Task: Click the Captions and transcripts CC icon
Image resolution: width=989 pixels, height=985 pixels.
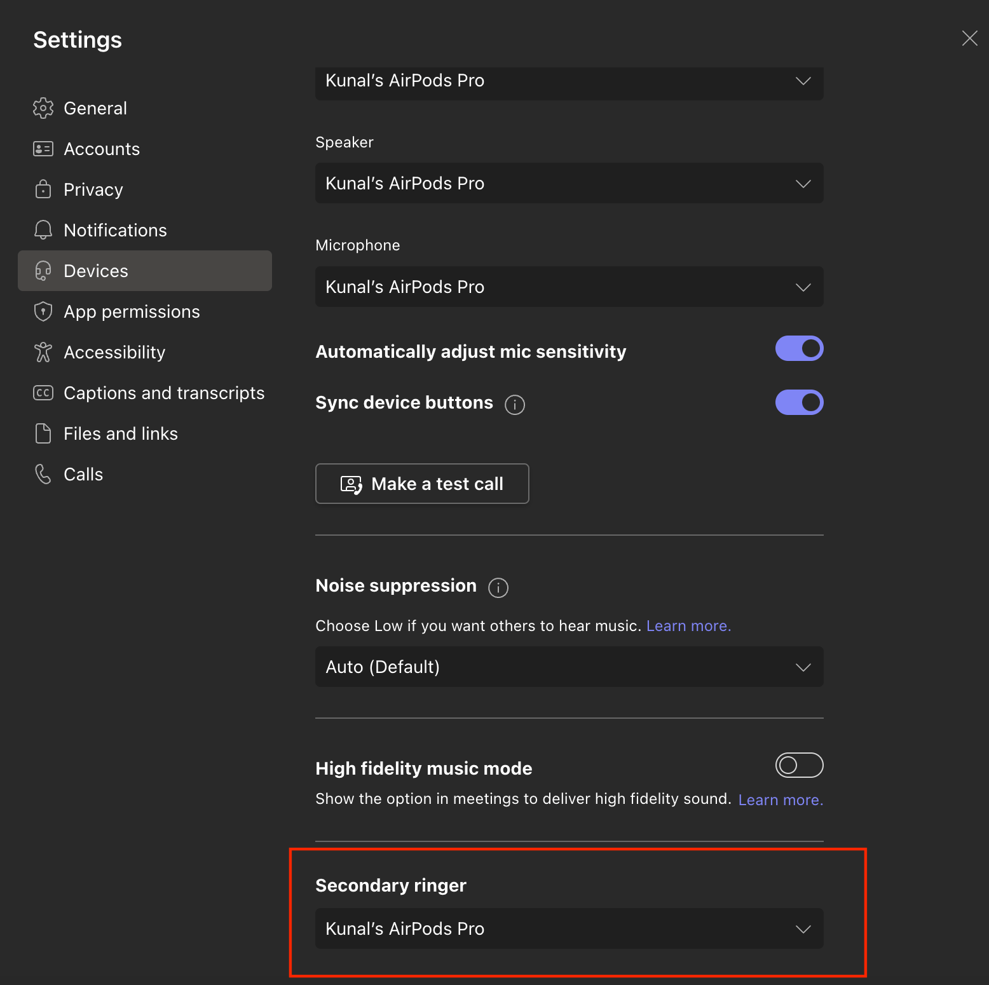Action: click(x=43, y=393)
